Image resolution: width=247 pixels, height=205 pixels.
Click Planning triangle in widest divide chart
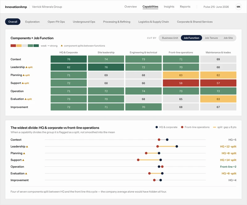[x=24, y=153]
